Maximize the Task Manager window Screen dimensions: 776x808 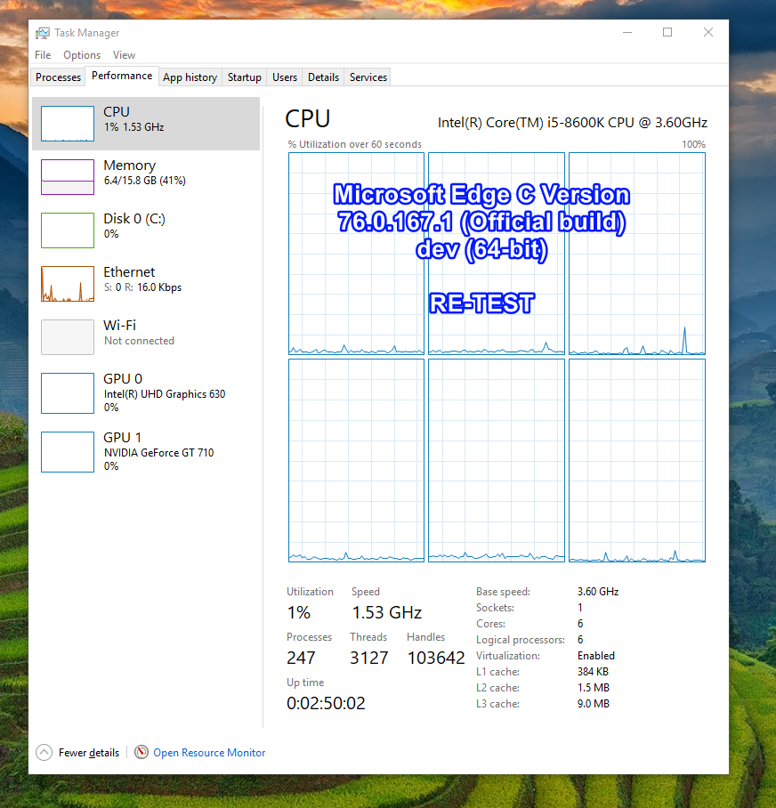667,32
